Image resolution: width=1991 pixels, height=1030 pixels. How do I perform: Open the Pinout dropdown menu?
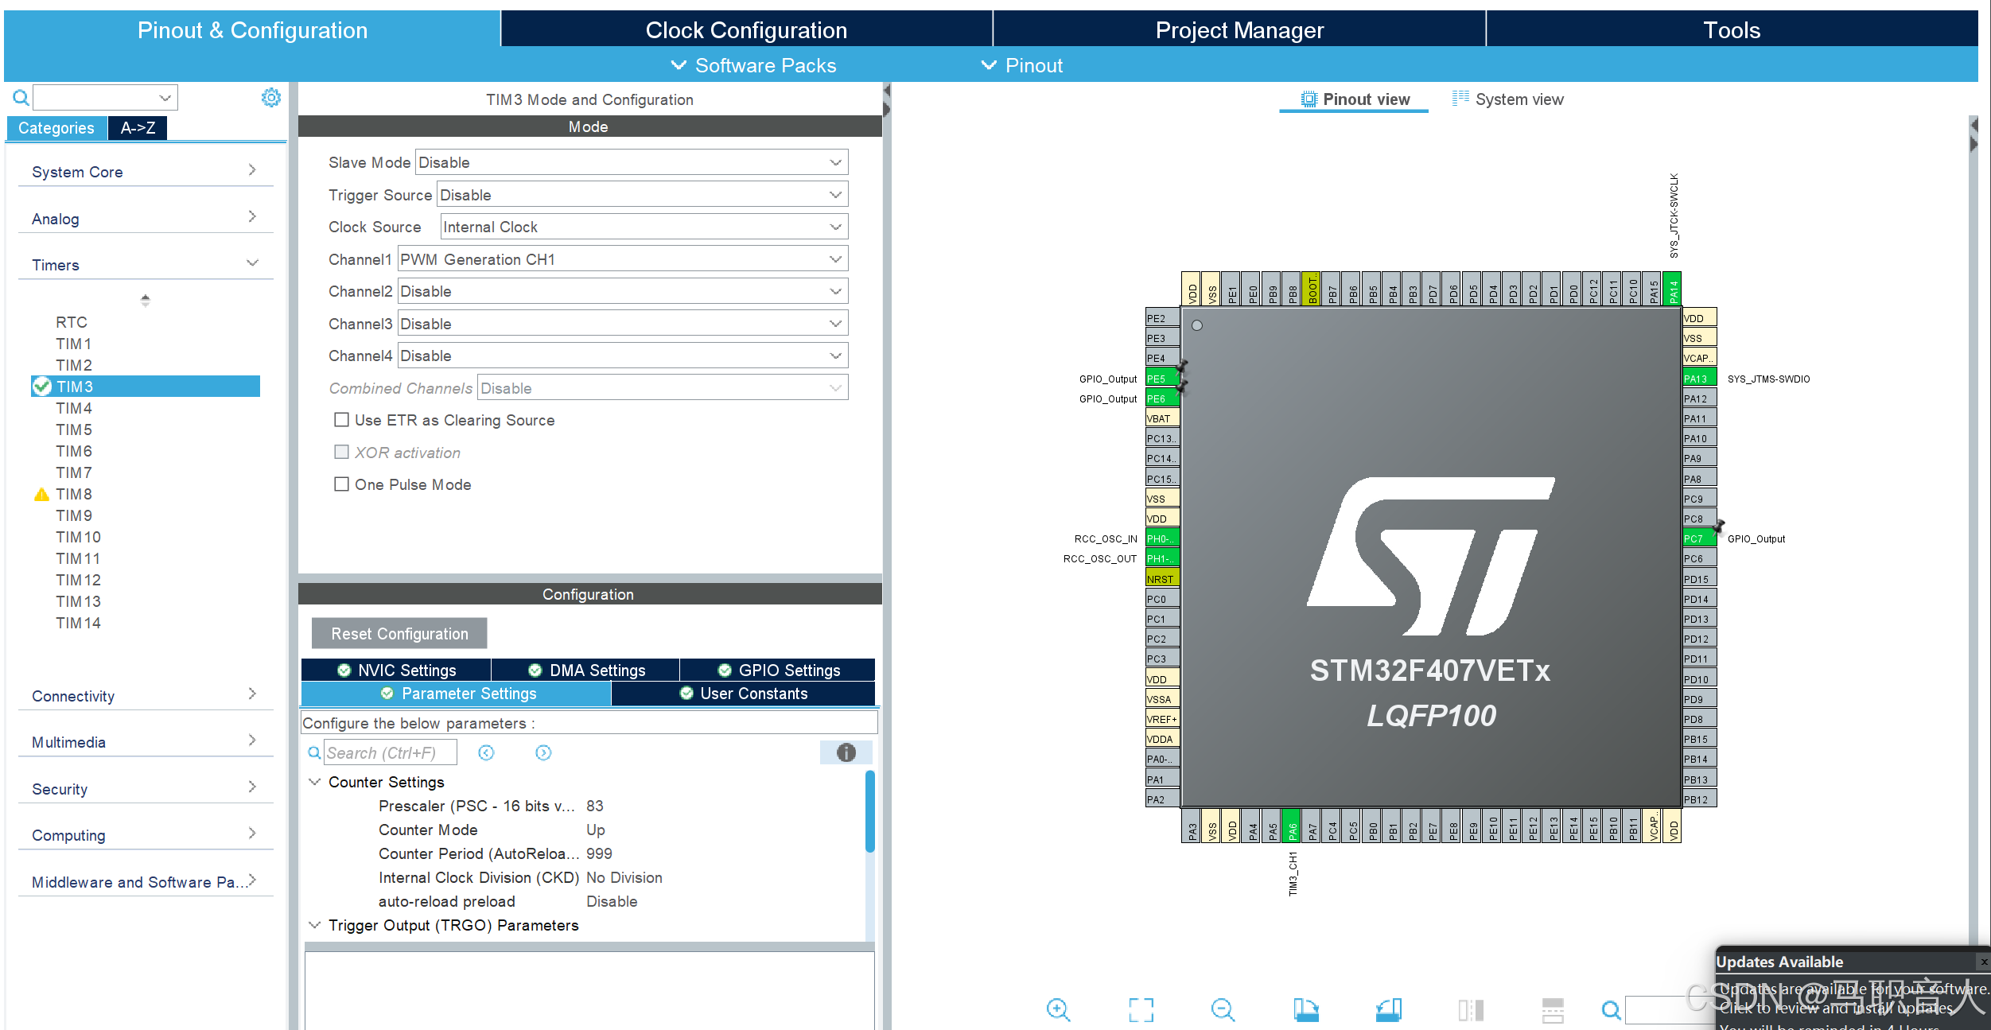1021,65
